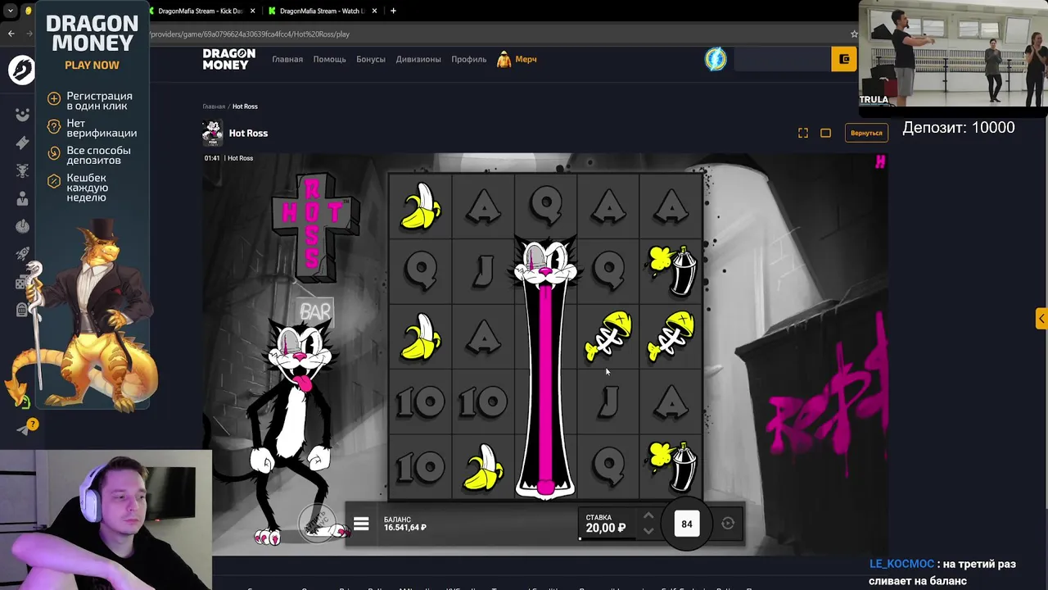1048x590 pixels.
Task: Click the Нет верификации text
Action: [102, 128]
